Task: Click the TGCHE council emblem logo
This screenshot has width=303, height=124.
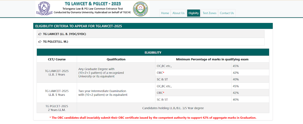Action: (140, 9)
